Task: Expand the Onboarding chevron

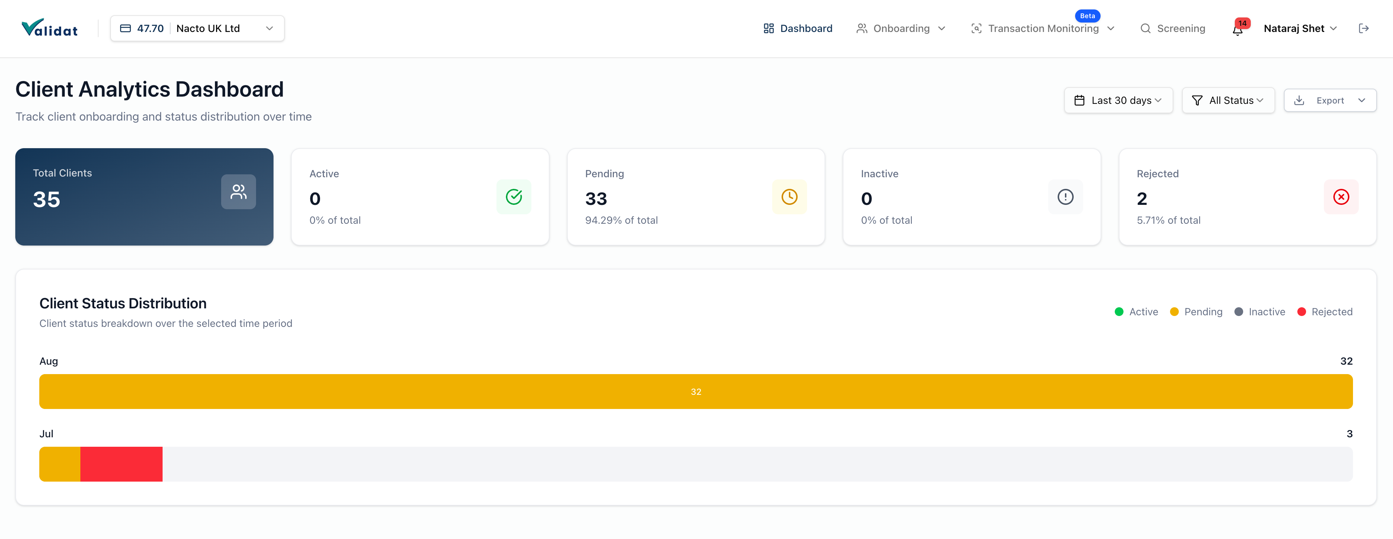Action: 942,29
